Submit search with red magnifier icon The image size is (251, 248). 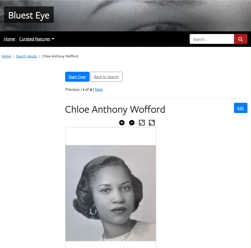click(241, 39)
